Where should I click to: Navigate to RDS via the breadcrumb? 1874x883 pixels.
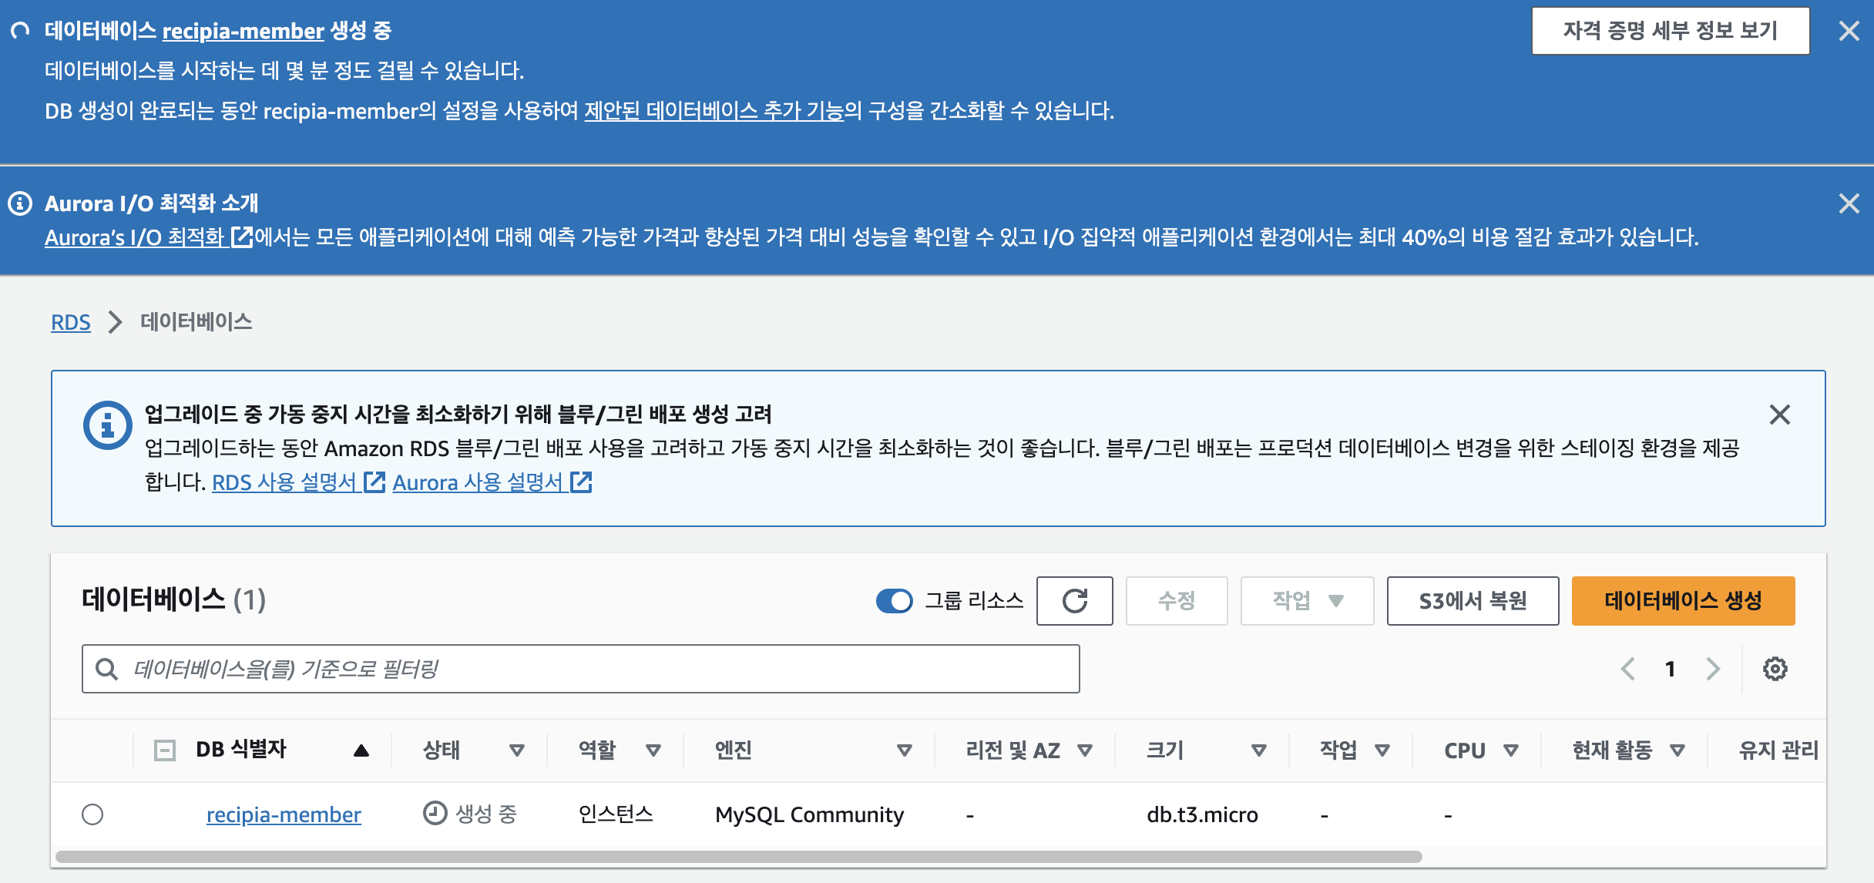tap(71, 323)
